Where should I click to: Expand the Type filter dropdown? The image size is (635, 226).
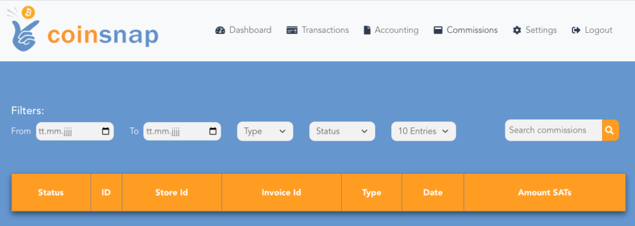point(265,131)
